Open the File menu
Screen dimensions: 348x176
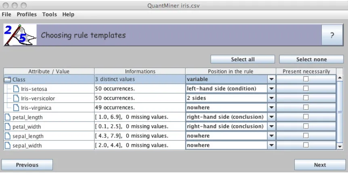tap(6, 15)
